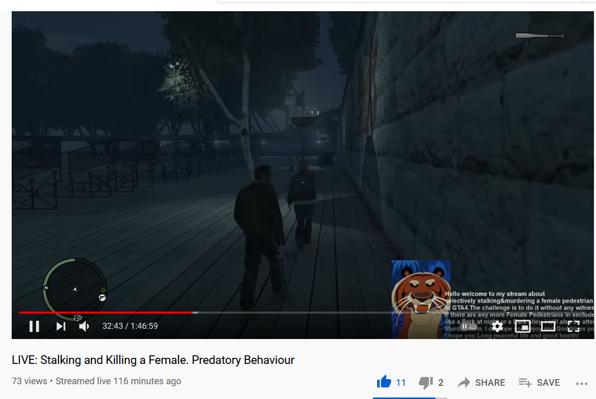Pause the video playback
596x399 pixels.
pyautogui.click(x=34, y=326)
